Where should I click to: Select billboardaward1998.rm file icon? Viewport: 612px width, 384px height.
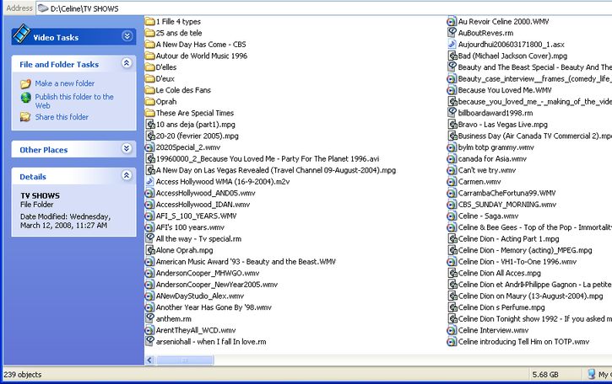pos(452,112)
